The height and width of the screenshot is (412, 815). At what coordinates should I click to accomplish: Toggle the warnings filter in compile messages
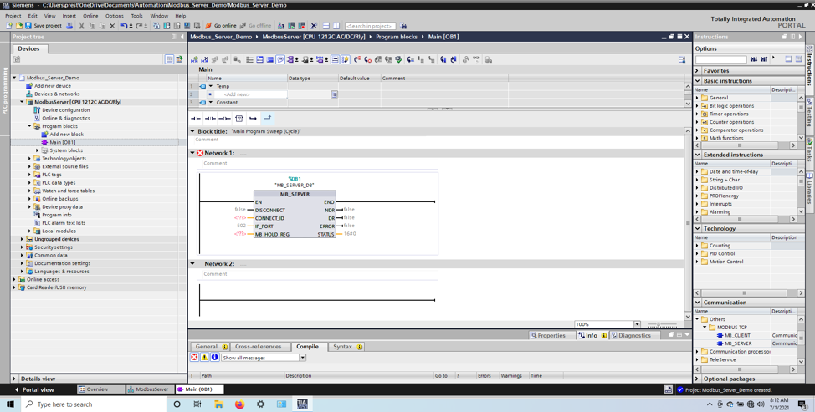[204, 358]
